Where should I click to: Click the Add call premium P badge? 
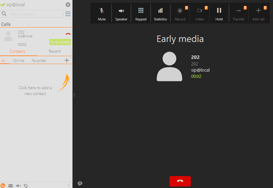[x=265, y=8]
